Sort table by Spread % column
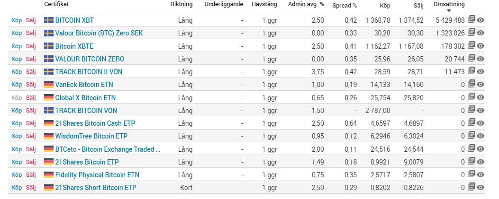The image size is (499, 199). tap(345, 5)
